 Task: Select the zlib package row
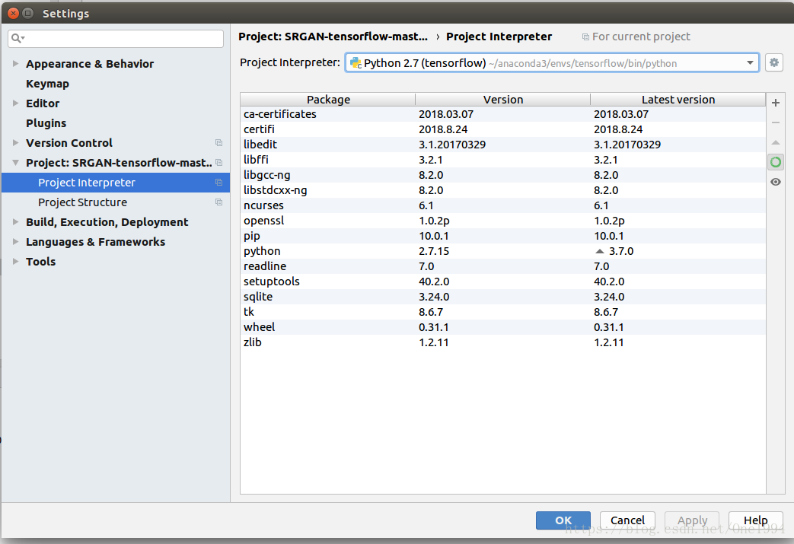click(x=503, y=342)
